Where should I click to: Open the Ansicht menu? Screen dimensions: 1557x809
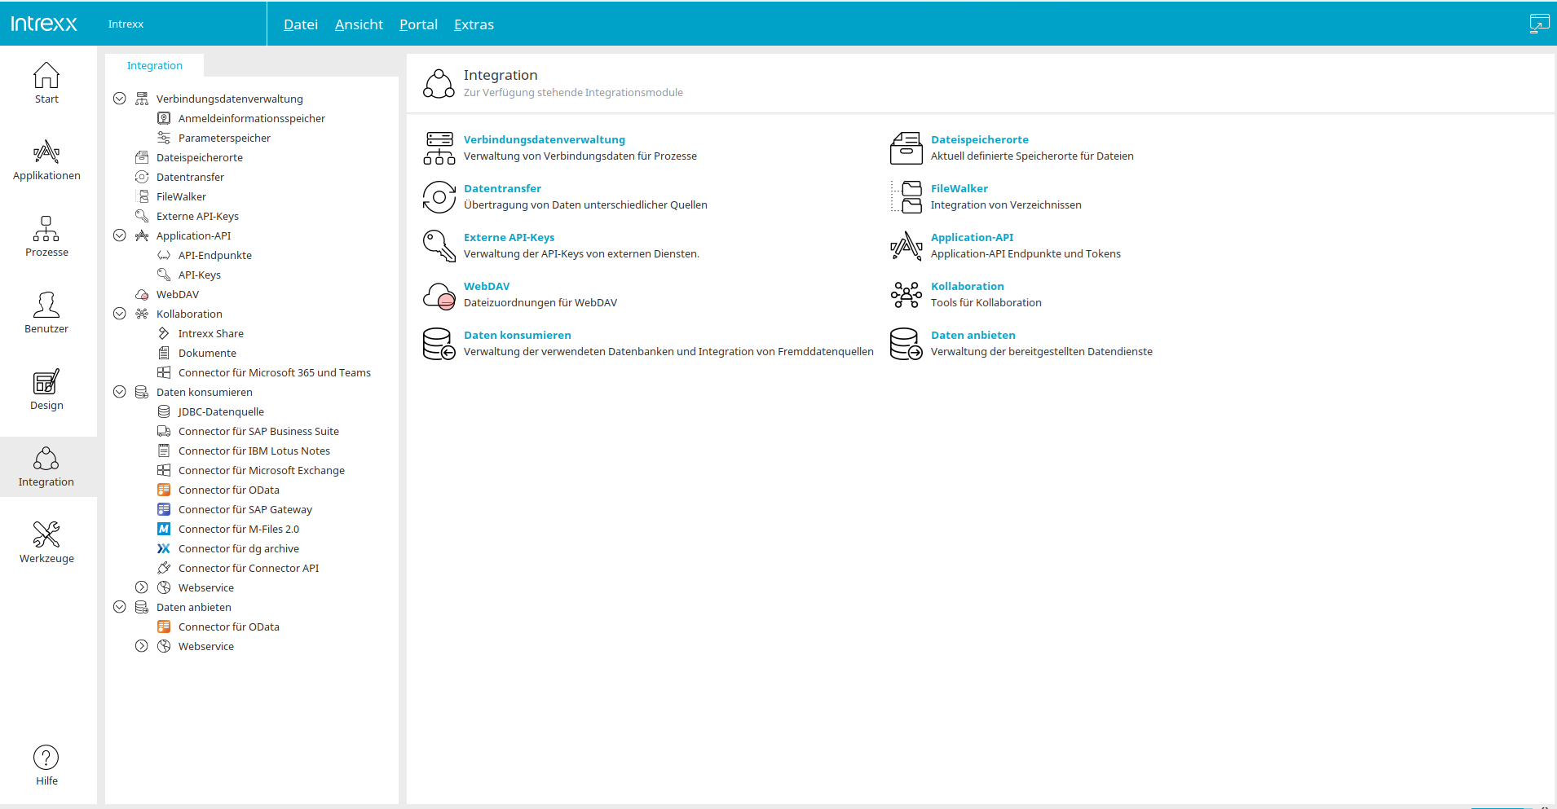[x=359, y=24]
